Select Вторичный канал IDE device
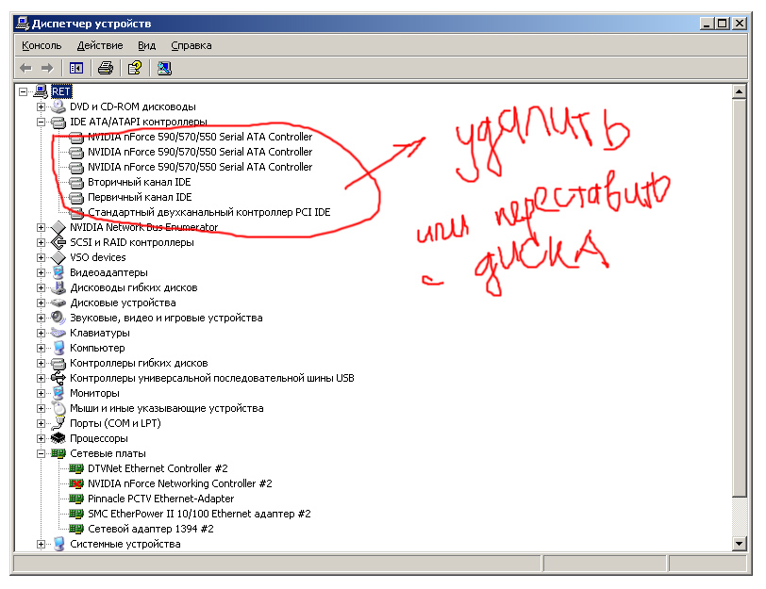 tap(139, 182)
